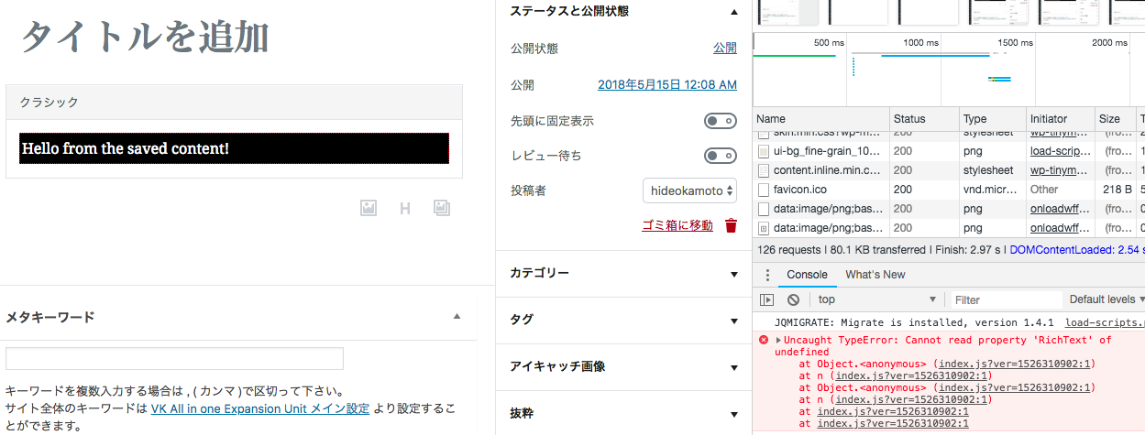This screenshot has width=1145, height=435.
Task: Click vnd.micr type cell for favicon.ico
Action: point(988,190)
